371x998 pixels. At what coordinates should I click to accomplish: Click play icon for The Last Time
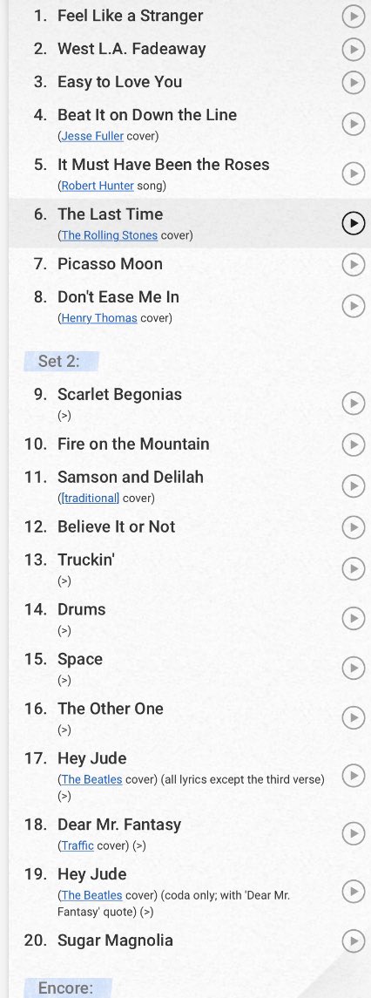tap(353, 223)
